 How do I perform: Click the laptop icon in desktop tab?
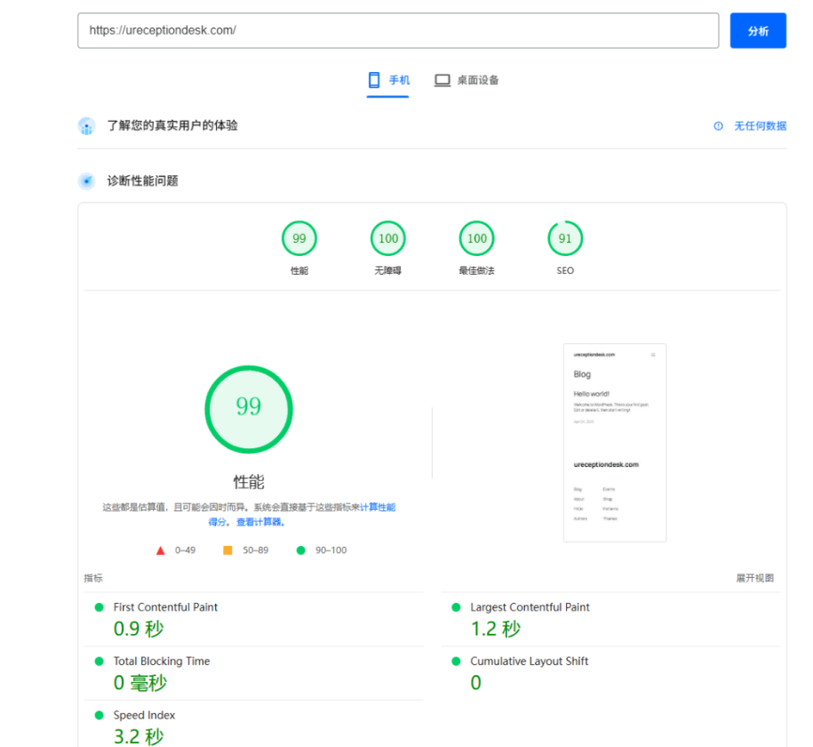pos(442,80)
